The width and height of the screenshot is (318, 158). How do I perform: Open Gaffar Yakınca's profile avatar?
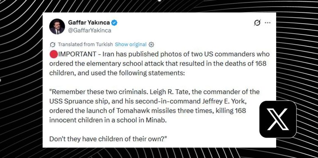pyautogui.click(x=57, y=27)
